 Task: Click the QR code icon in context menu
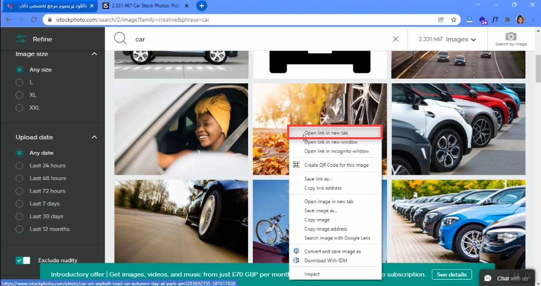tap(296, 165)
